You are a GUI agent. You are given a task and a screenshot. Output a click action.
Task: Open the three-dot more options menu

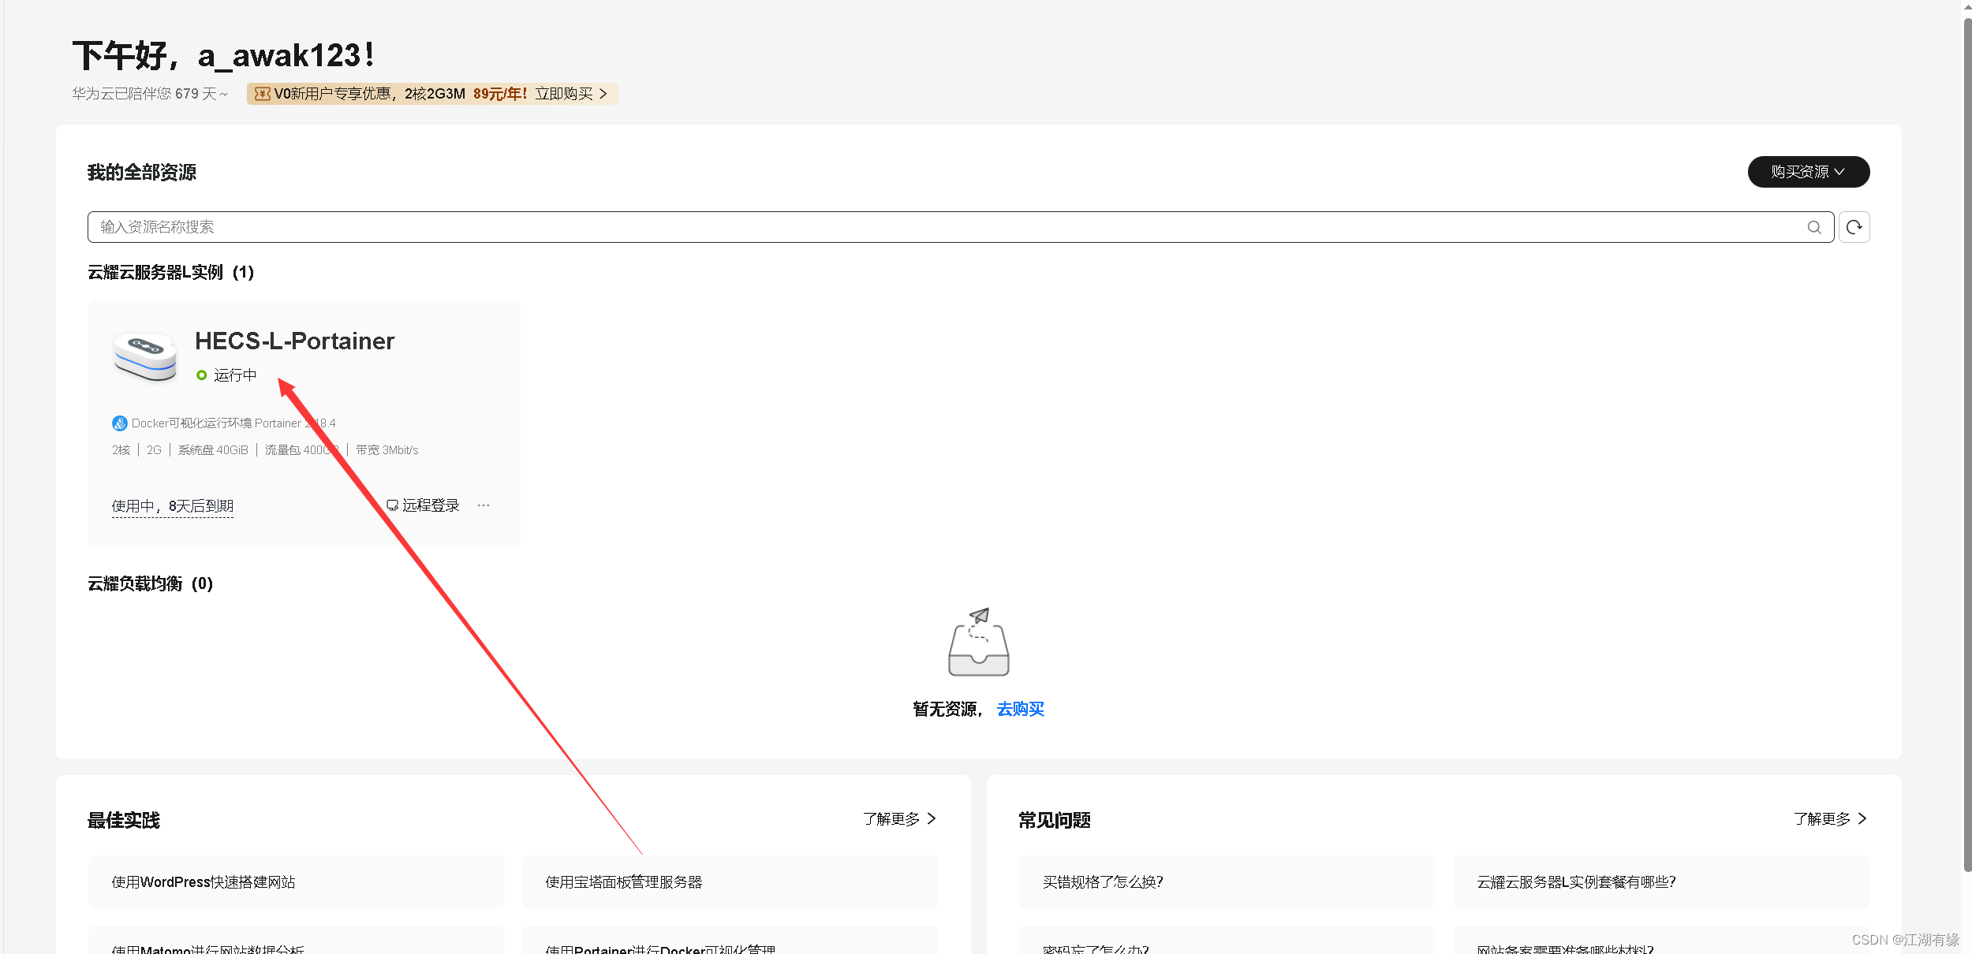pyautogui.click(x=484, y=505)
